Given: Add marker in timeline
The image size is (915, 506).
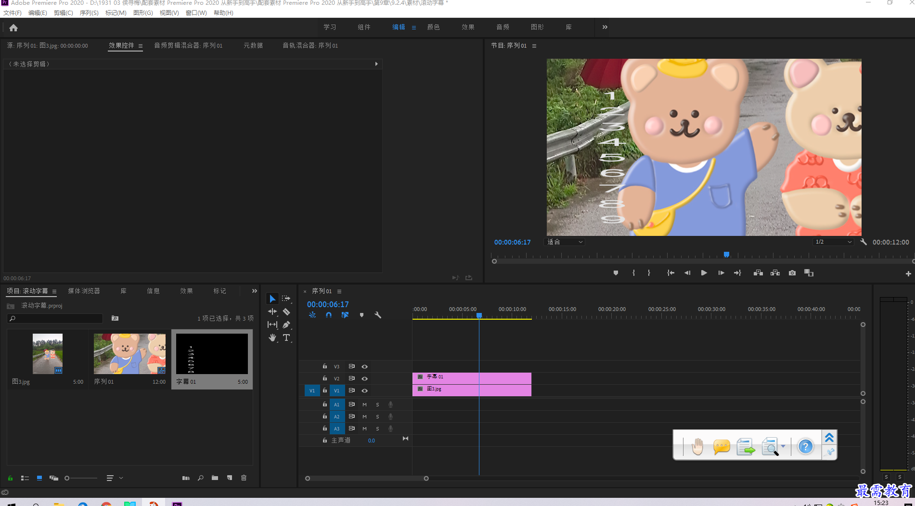Looking at the screenshot, I should [x=361, y=315].
